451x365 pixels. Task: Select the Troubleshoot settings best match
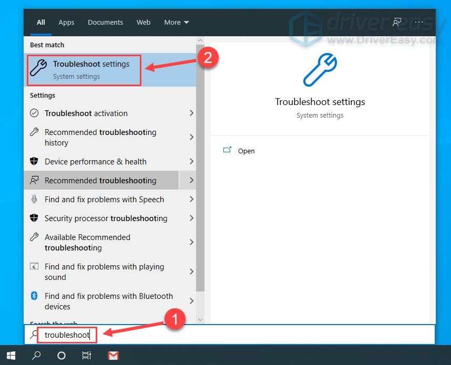point(84,70)
